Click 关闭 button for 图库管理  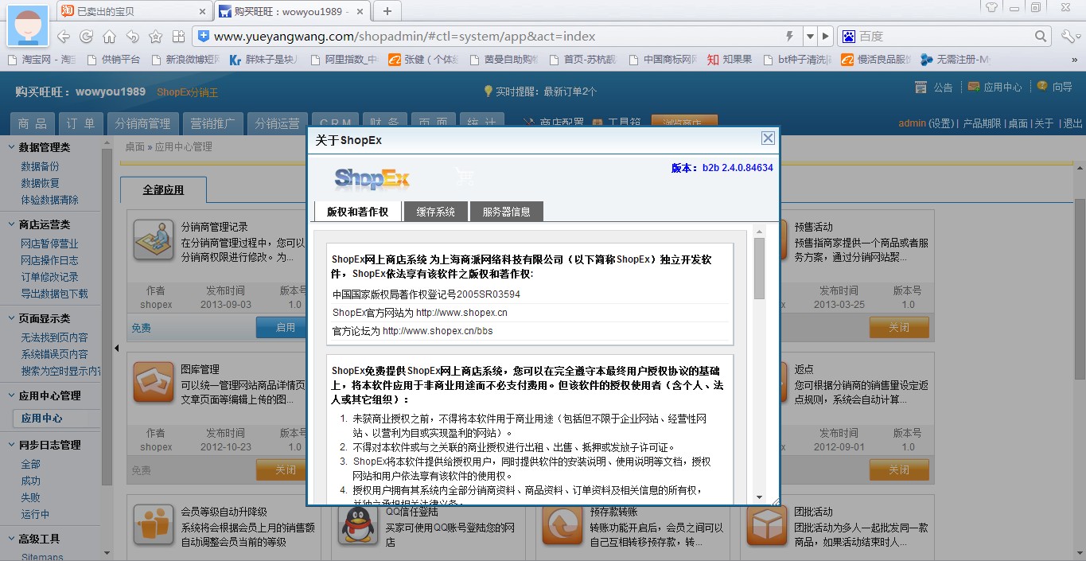[282, 470]
